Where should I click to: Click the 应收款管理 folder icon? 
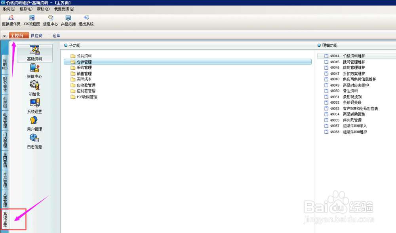point(73,85)
